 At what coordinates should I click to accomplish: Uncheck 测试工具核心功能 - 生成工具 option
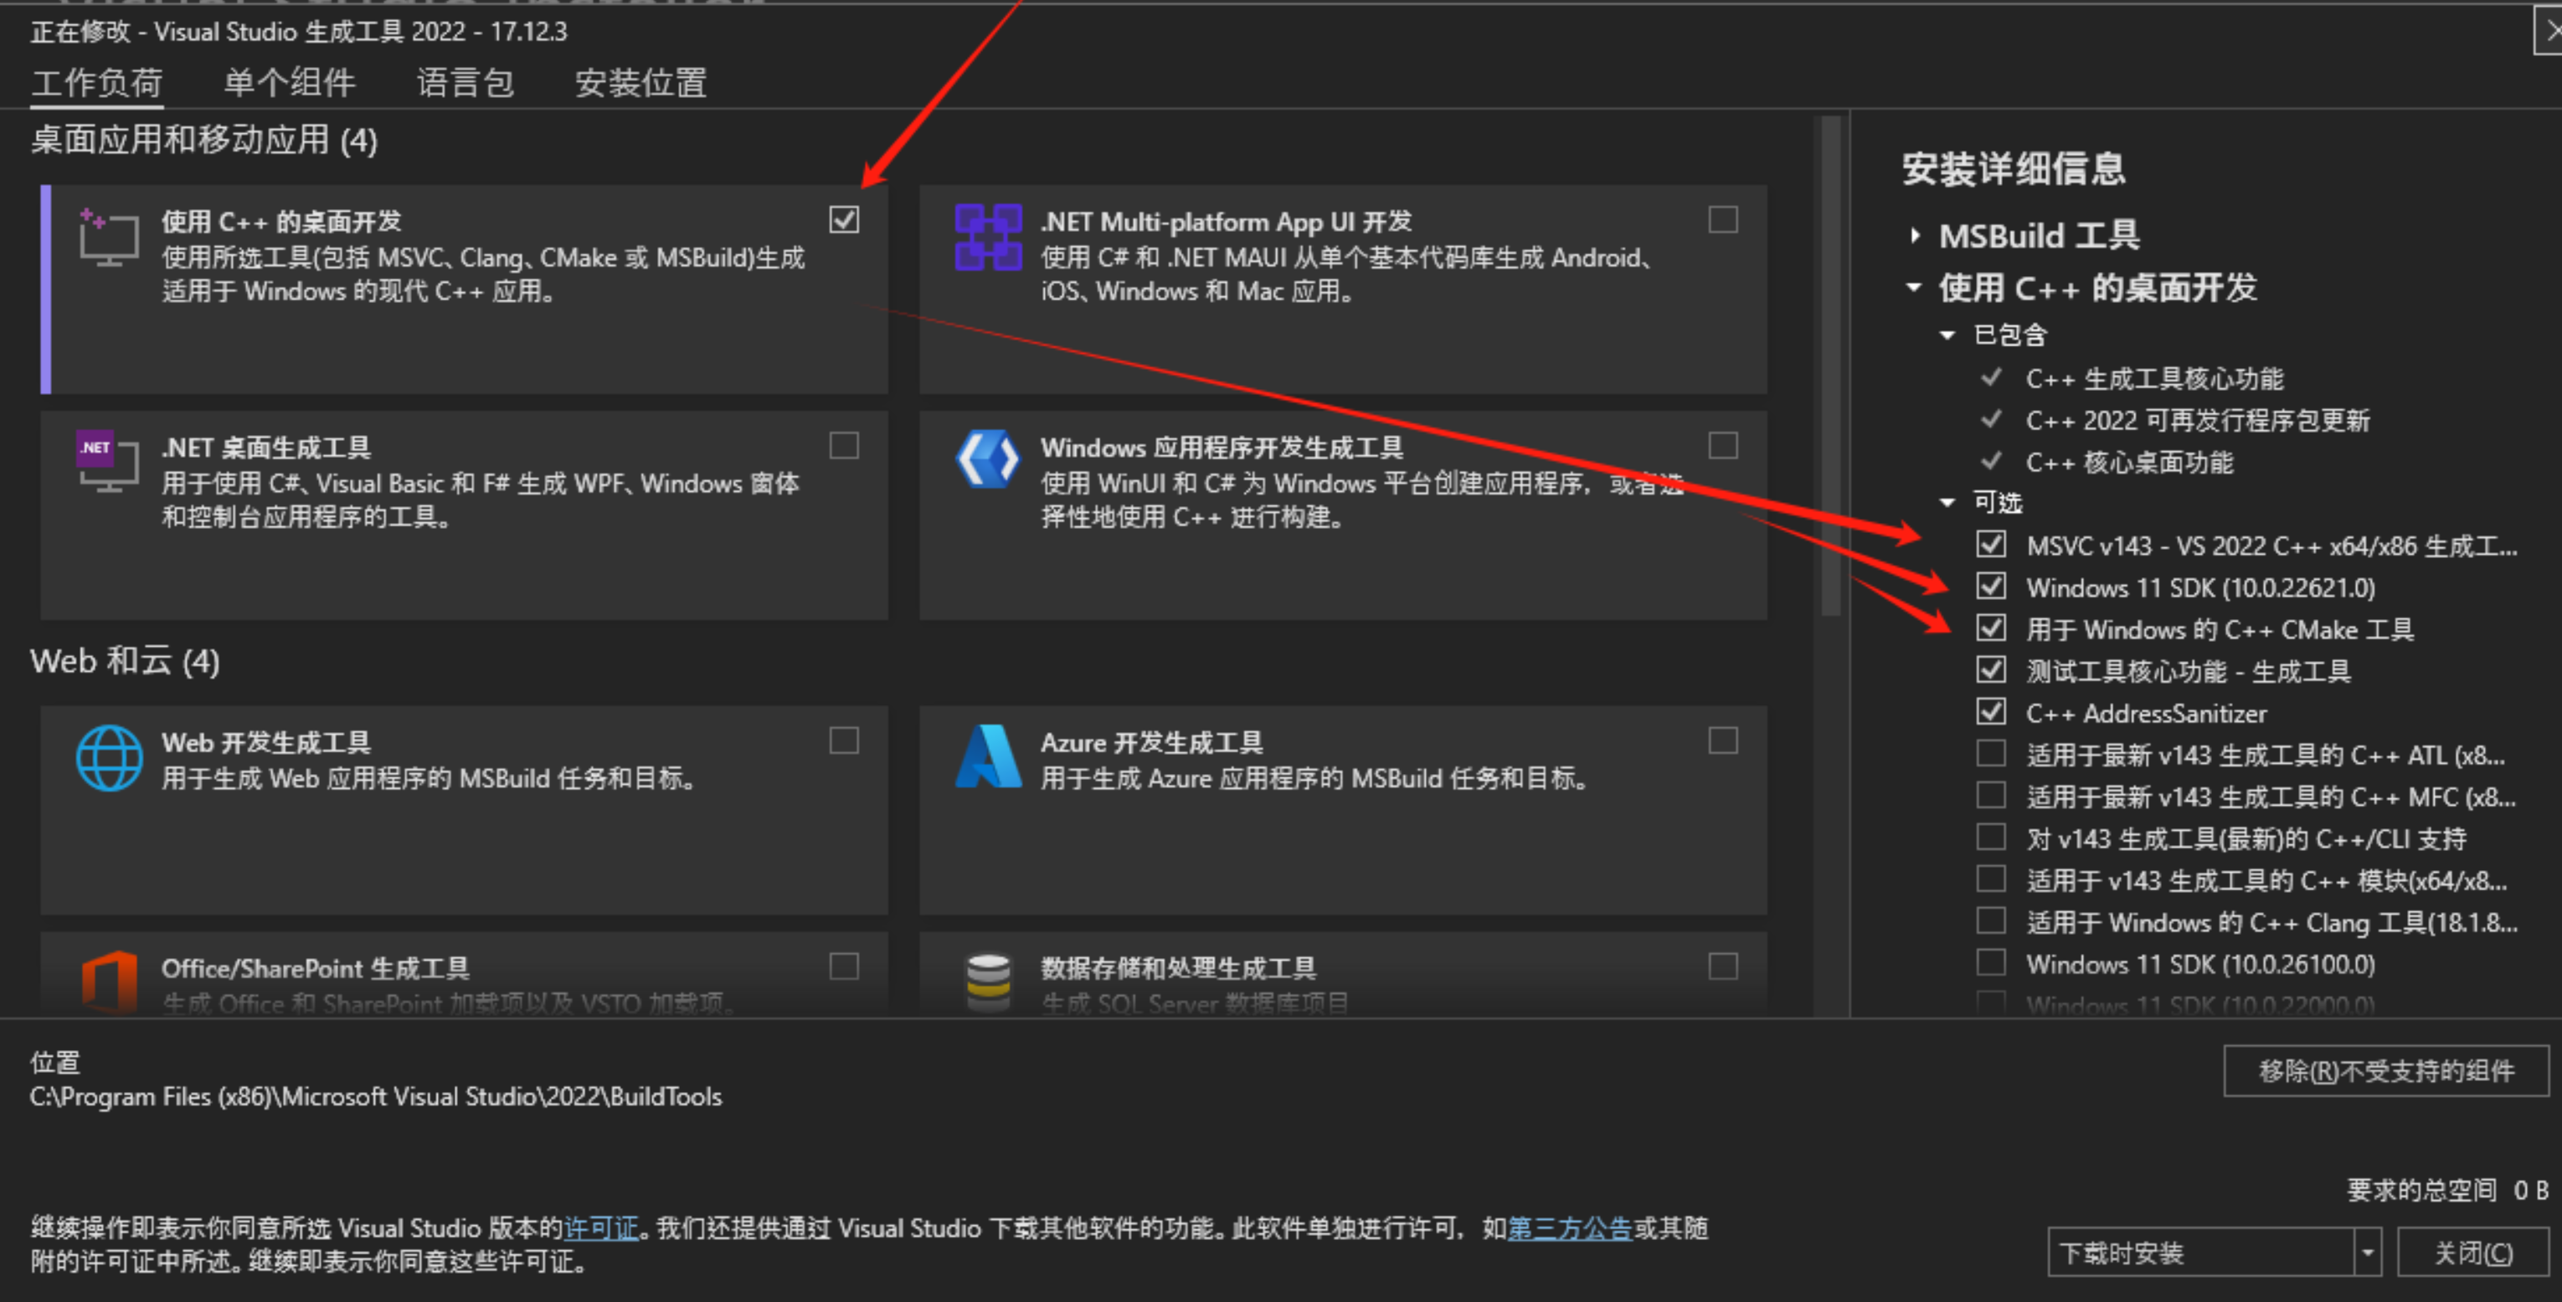[1991, 669]
